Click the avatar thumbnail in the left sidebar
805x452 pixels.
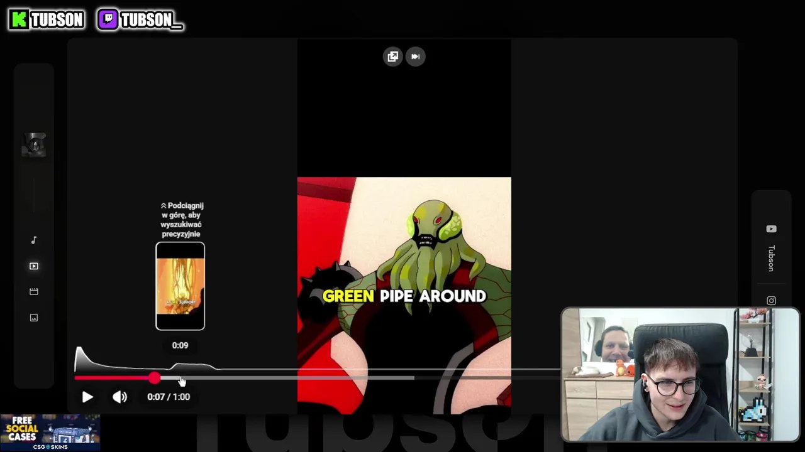[x=34, y=144]
